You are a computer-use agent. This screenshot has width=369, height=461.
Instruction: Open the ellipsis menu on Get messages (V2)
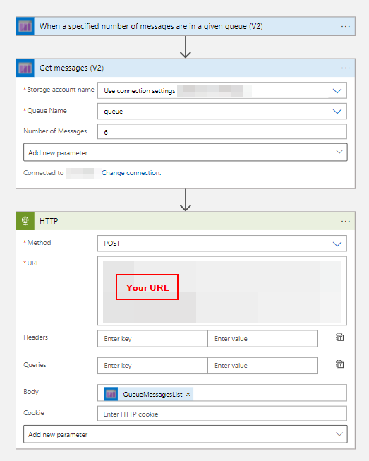click(346, 68)
